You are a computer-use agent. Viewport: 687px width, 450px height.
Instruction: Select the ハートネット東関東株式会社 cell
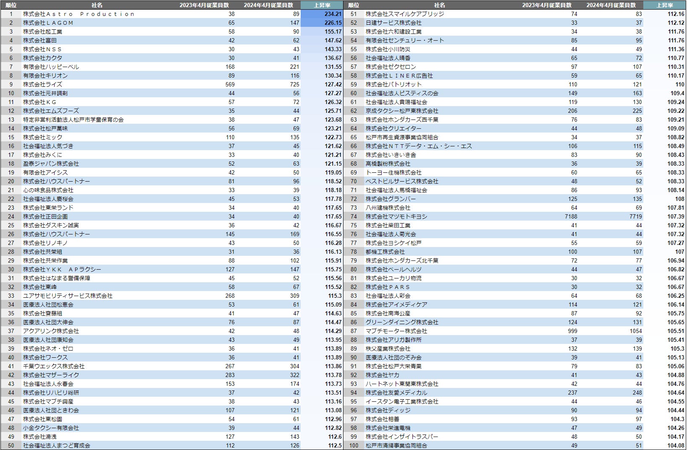402,384
